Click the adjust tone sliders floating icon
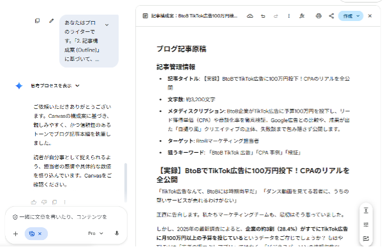This screenshot has height=247, width=385. [366, 225]
